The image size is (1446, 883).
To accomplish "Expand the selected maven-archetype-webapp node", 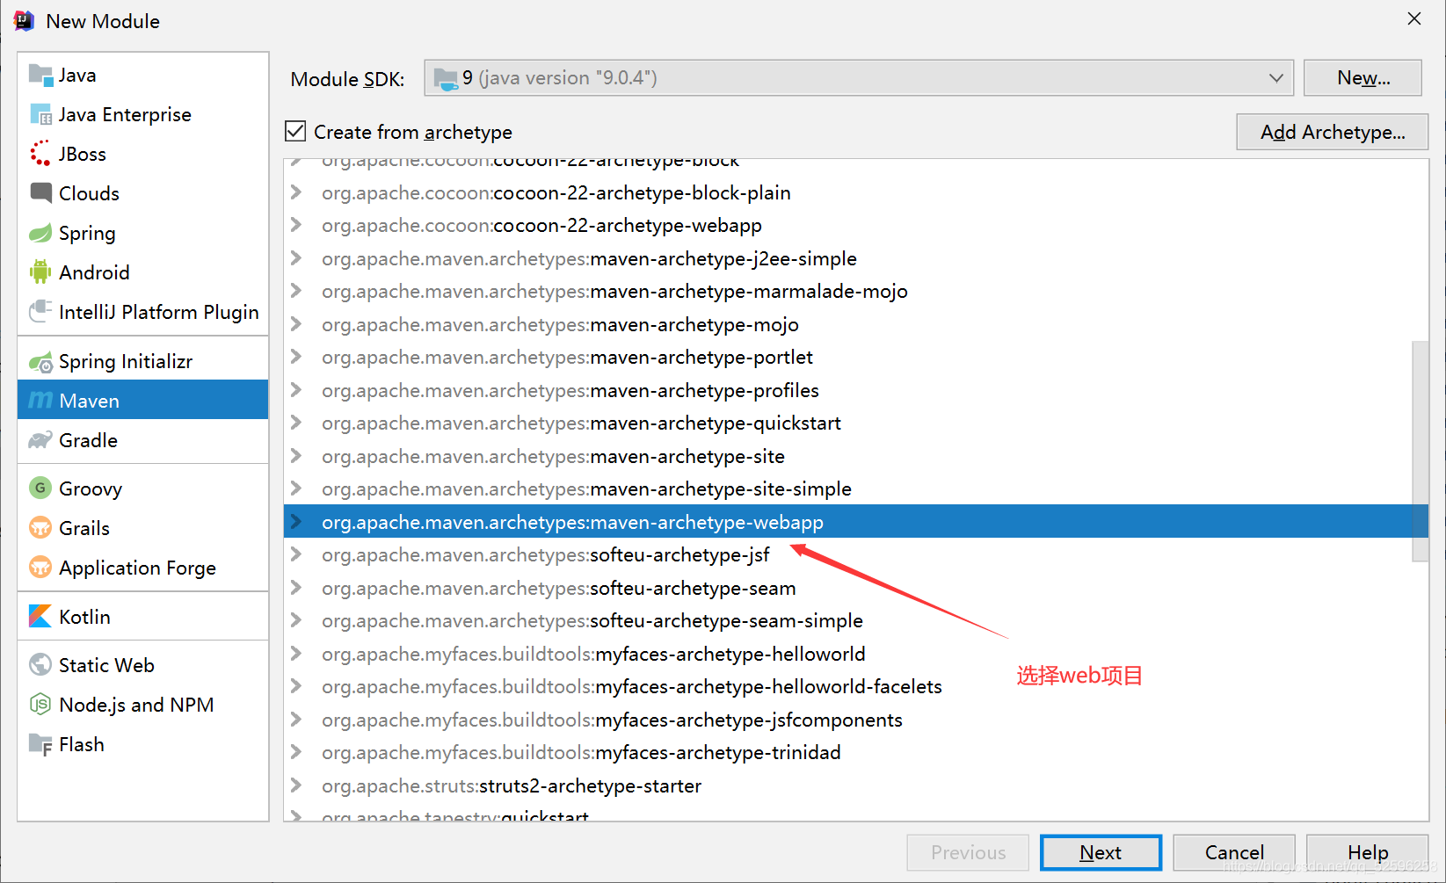I will click(x=296, y=522).
